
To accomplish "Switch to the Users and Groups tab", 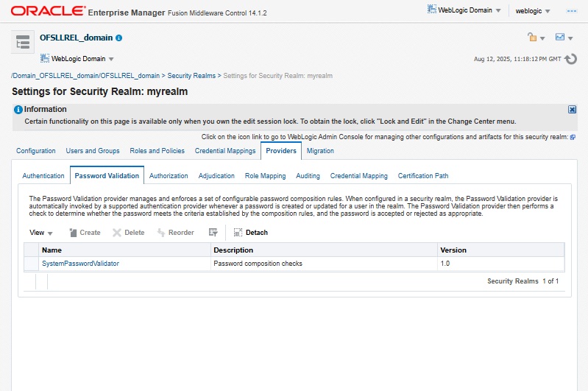I will tap(93, 151).
